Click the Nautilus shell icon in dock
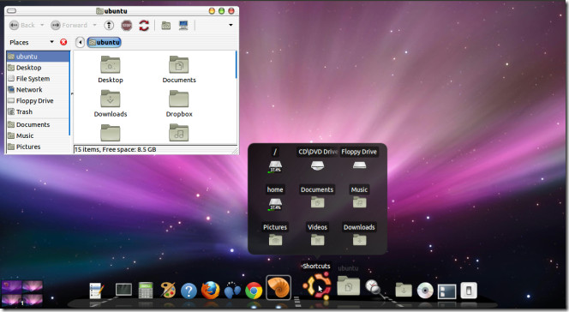 pyautogui.click(x=279, y=287)
